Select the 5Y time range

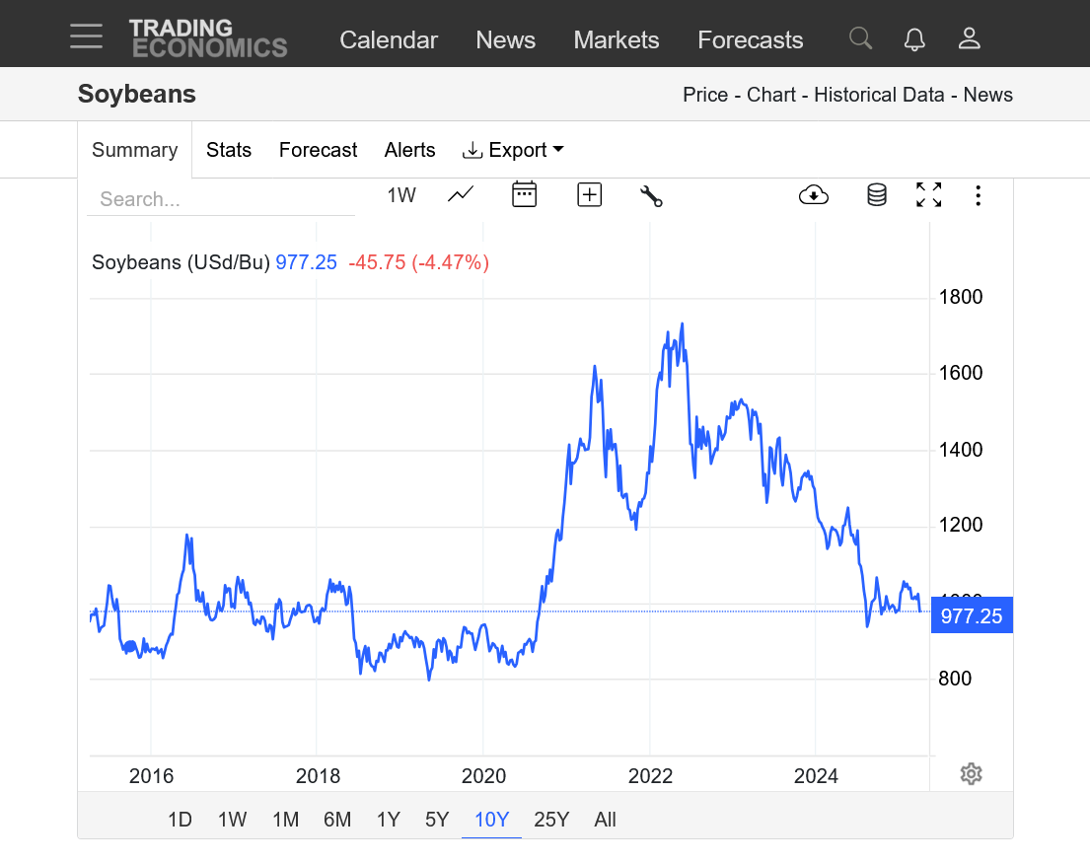[437, 820]
